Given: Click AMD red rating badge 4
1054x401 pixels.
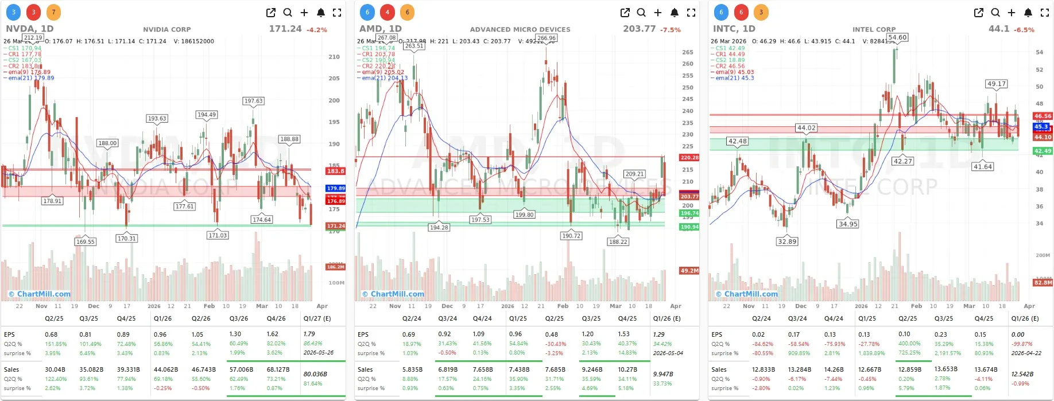Looking at the screenshot, I should [x=387, y=12].
